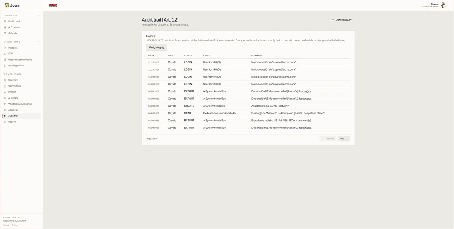The height and width of the screenshot is (229, 454).
Task: Open the Committees sidebar icon
Action: [x=5, y=86]
